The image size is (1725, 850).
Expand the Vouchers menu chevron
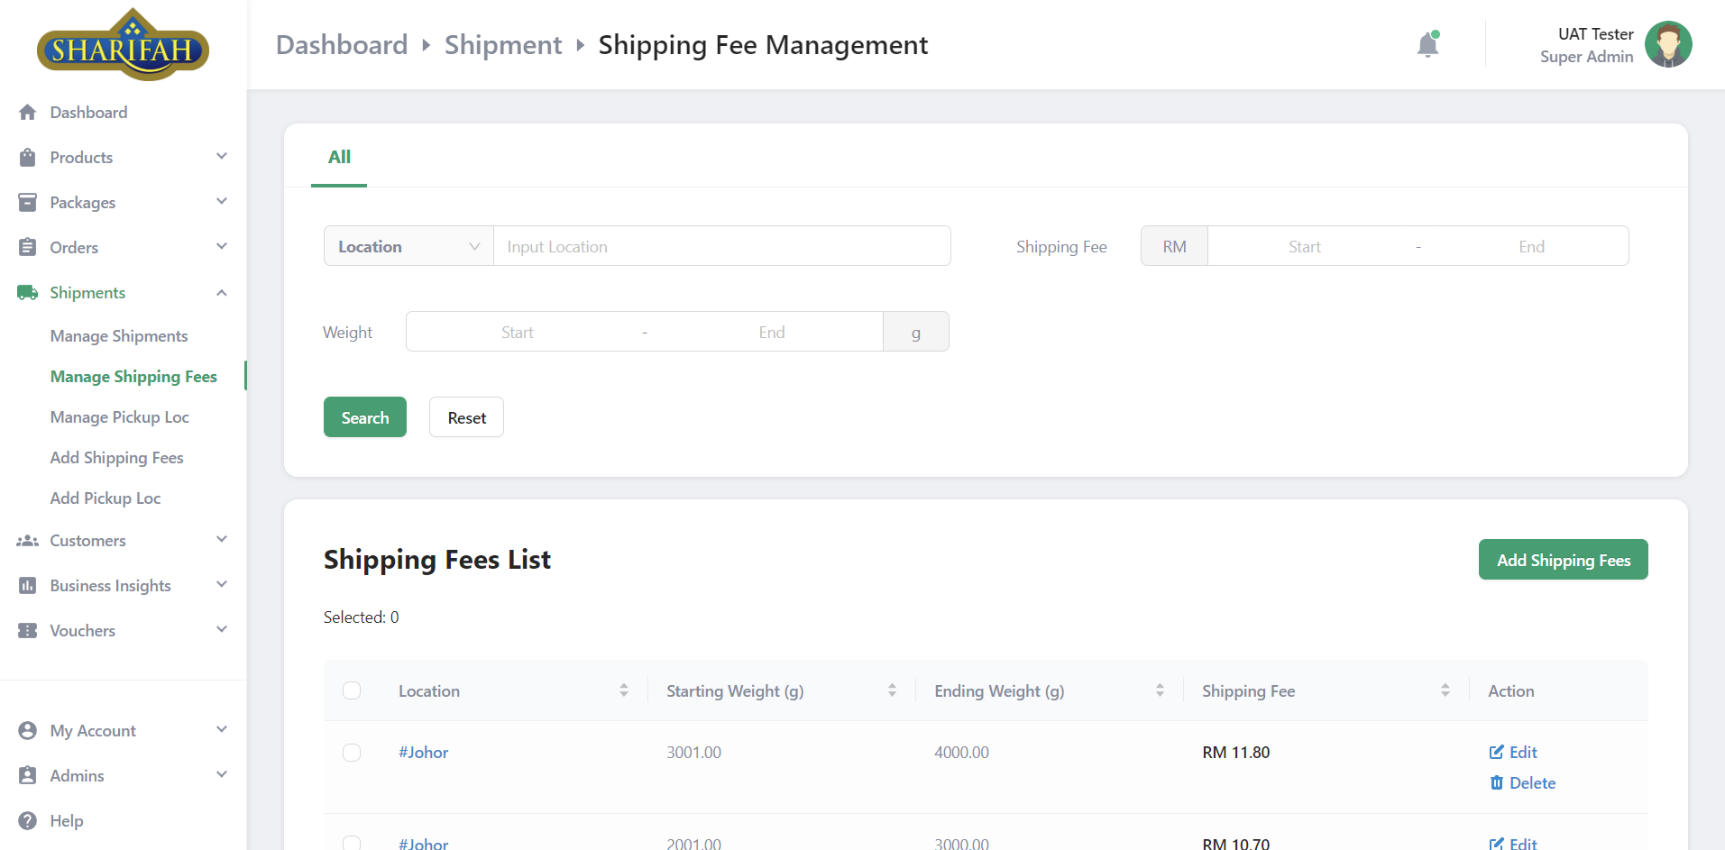click(222, 630)
